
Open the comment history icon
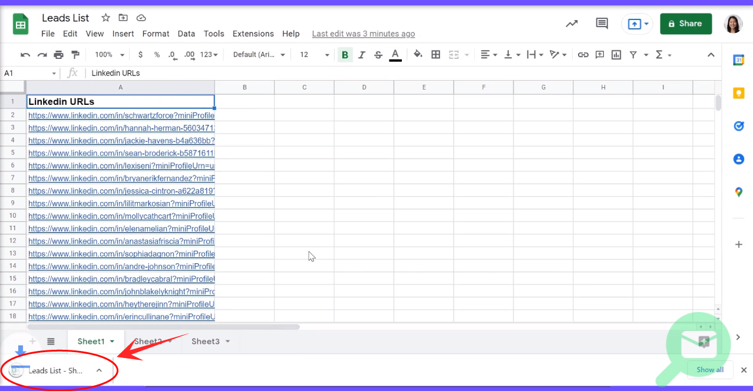pos(602,24)
